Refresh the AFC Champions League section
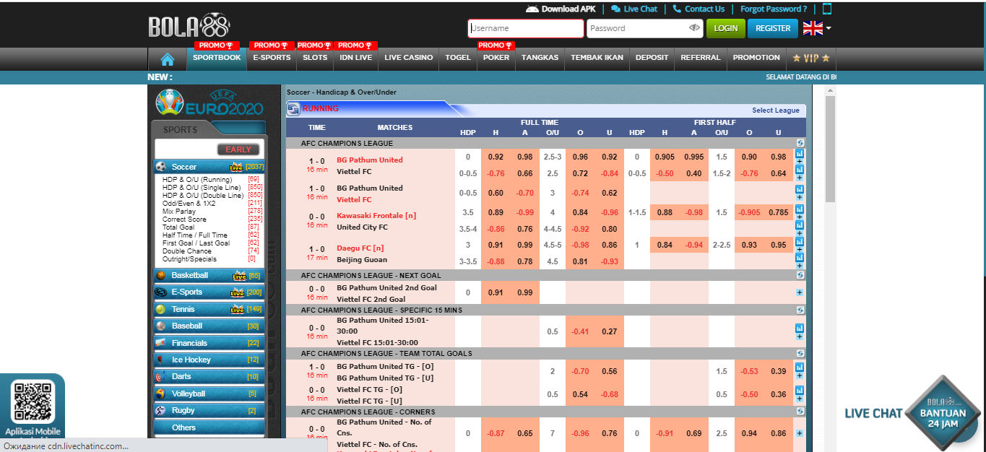The height and width of the screenshot is (452, 986). [800, 144]
